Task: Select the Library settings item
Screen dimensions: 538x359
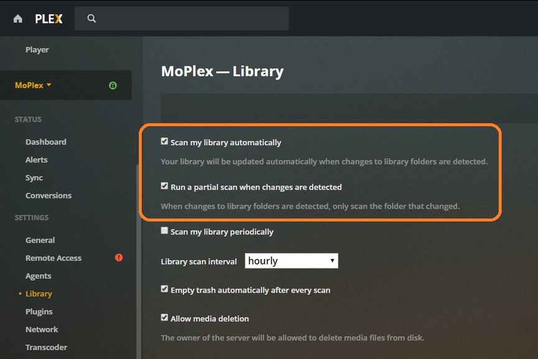Action: point(39,294)
